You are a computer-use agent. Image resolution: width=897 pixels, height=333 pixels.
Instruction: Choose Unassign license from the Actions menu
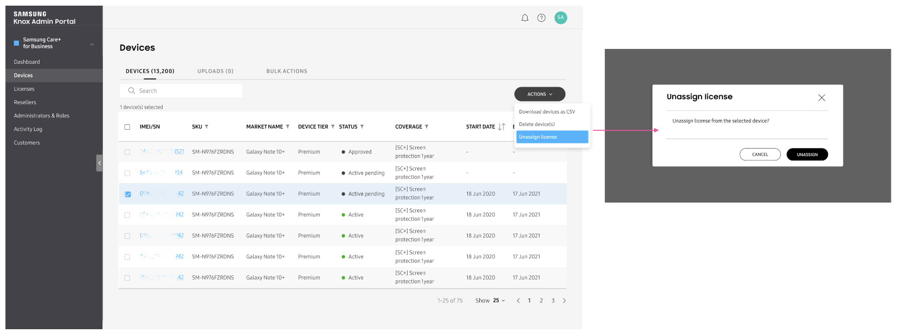point(552,137)
